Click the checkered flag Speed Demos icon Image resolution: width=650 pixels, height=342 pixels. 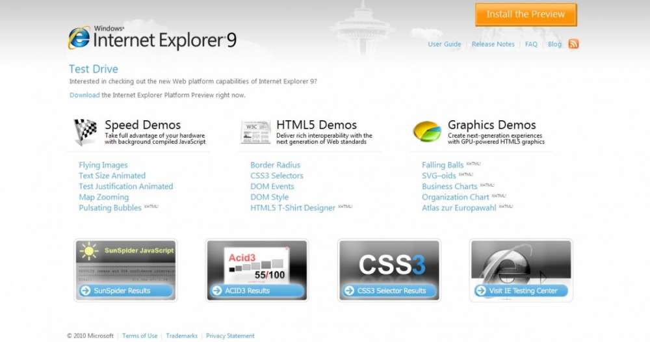85,131
